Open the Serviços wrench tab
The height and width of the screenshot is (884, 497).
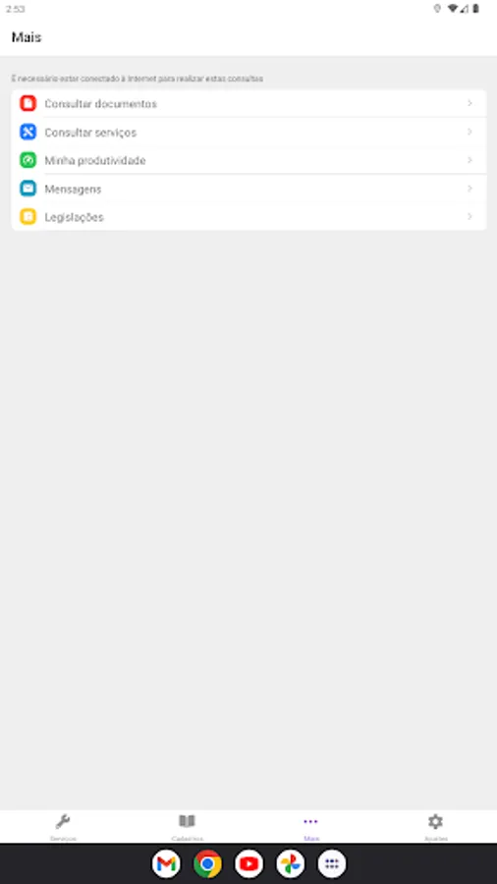(63, 826)
